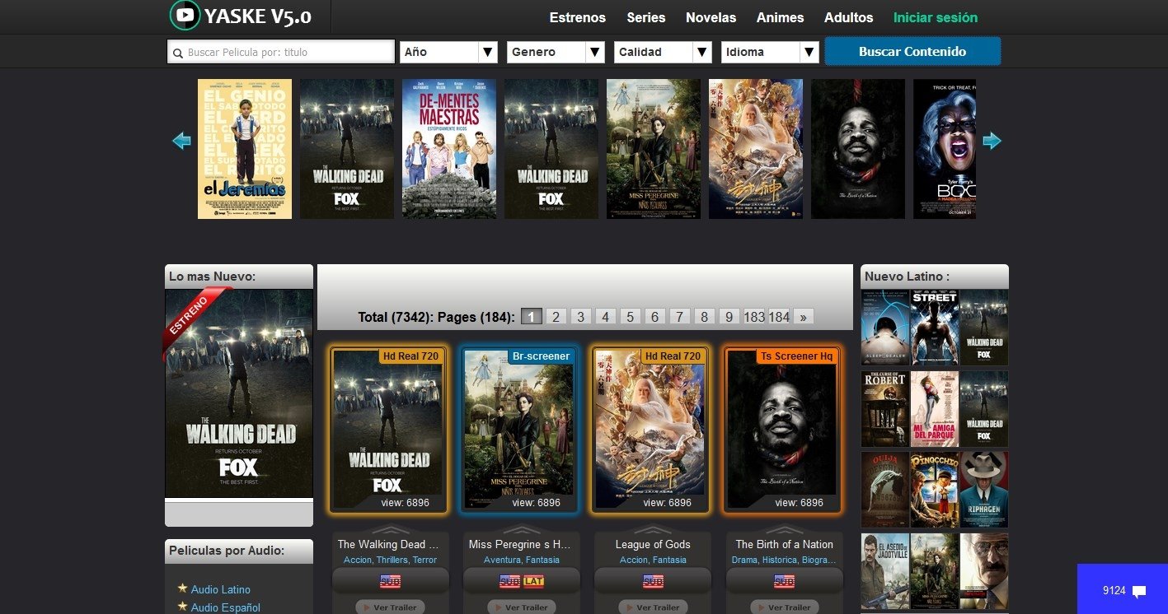
Task: Go to page 5 of results
Action: click(631, 317)
